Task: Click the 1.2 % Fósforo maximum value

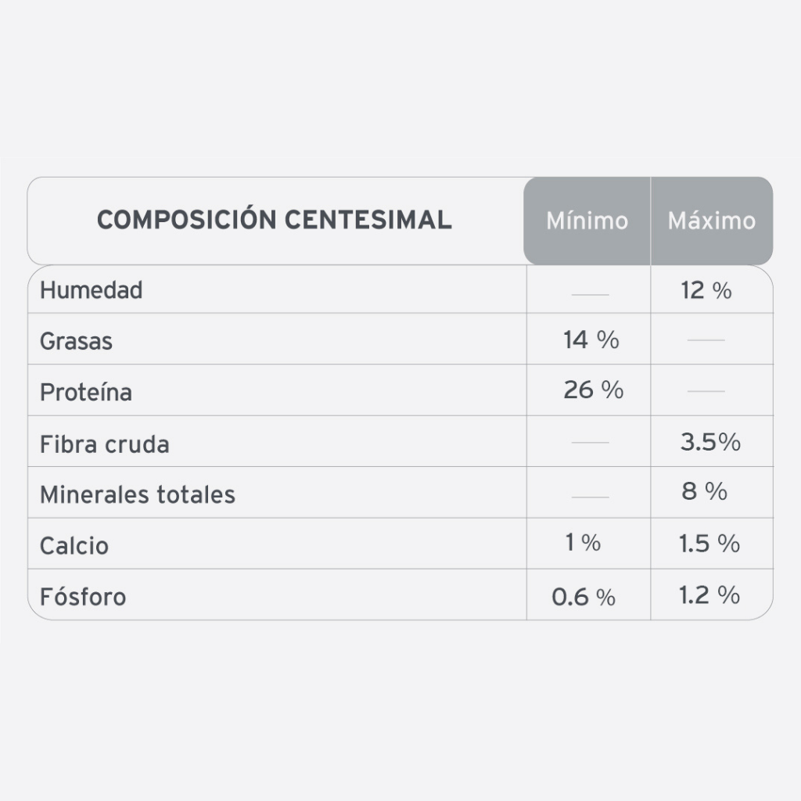Action: point(709,595)
